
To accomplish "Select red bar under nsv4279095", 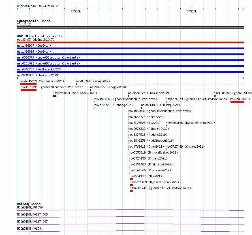I will [x=29, y=90].
